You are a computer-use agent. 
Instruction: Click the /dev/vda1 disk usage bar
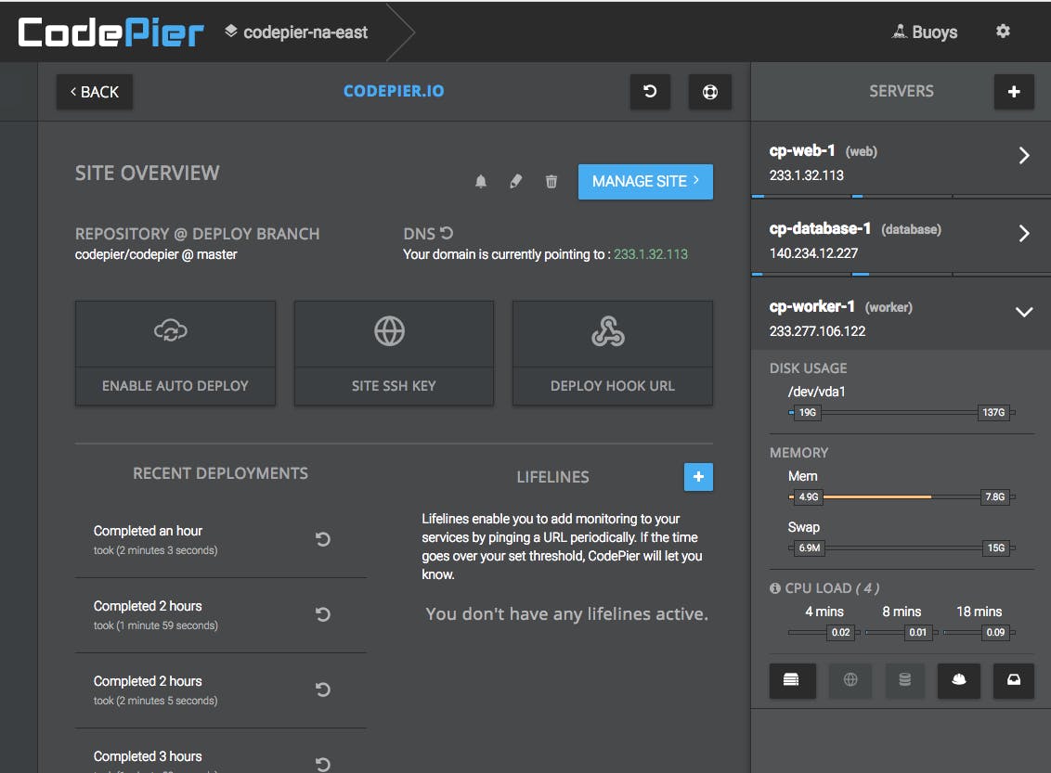coord(902,413)
